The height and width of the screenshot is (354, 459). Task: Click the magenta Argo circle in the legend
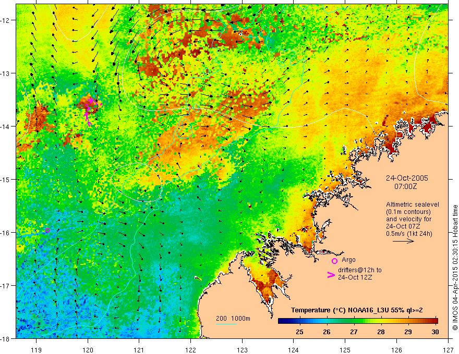[334, 261]
